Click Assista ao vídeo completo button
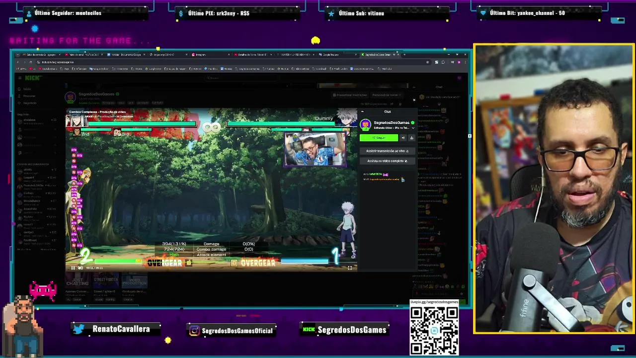The image size is (636, 358). coord(387,161)
